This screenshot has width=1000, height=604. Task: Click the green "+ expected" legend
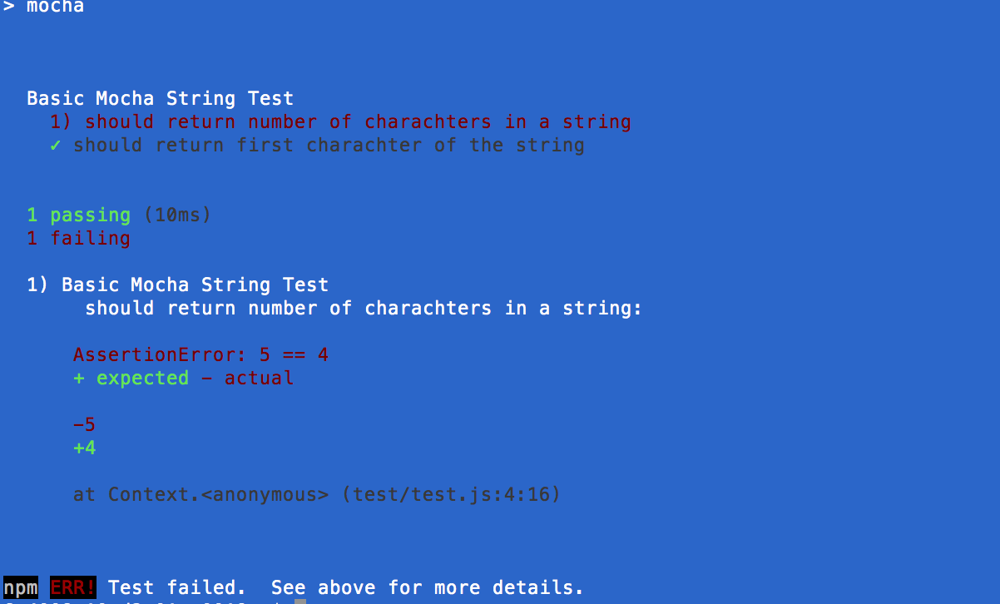point(131,379)
